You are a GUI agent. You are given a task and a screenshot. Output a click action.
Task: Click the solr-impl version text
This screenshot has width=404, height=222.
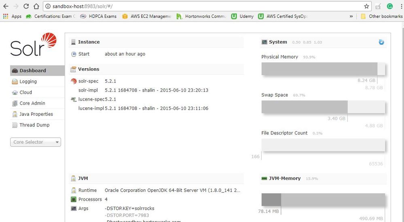[x=157, y=90]
